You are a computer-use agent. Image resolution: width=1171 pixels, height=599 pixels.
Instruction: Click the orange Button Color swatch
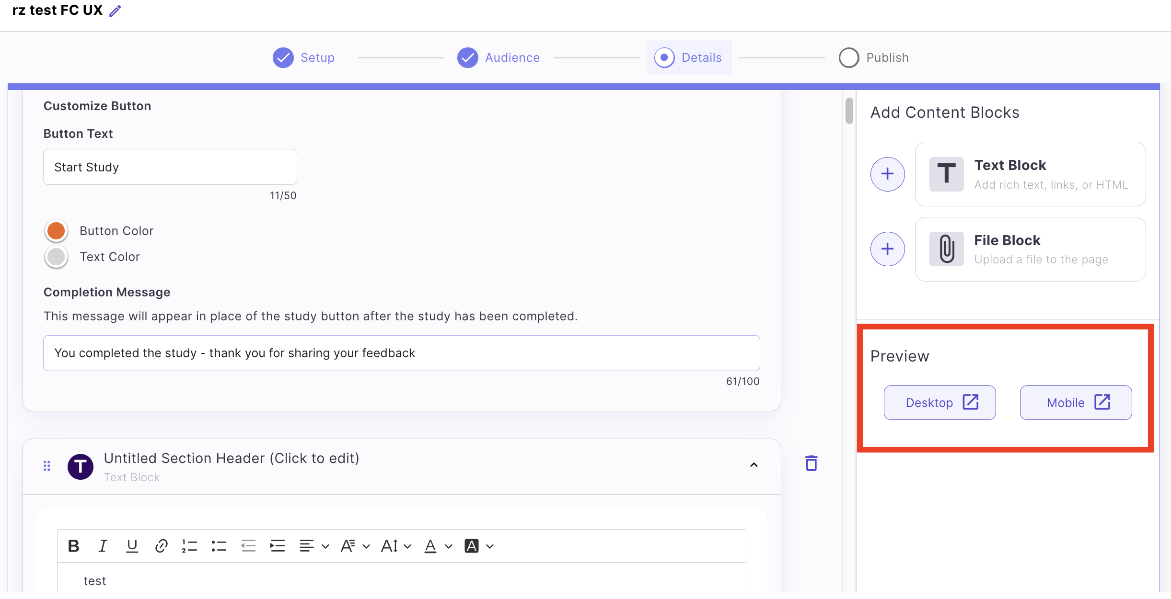click(x=56, y=230)
